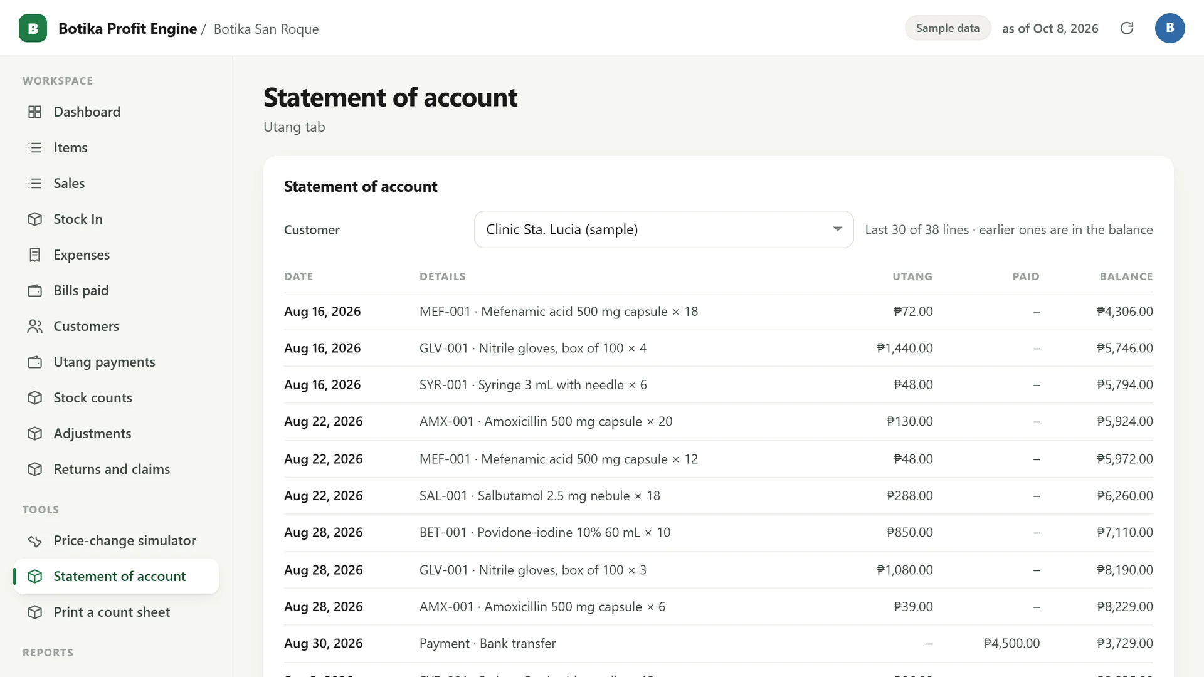Image resolution: width=1204 pixels, height=677 pixels.
Task: Click the Print a count sheet icon
Action: click(35, 612)
